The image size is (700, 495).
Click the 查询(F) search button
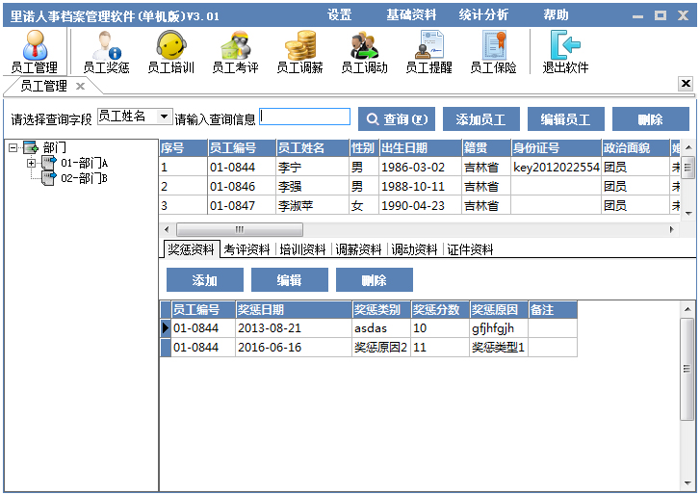coord(397,118)
